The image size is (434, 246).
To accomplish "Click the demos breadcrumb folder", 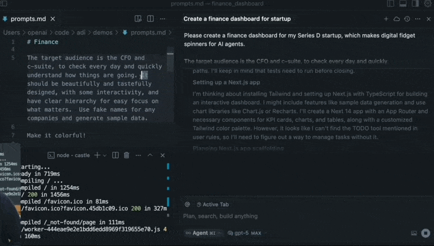I will pyautogui.click(x=102, y=32).
